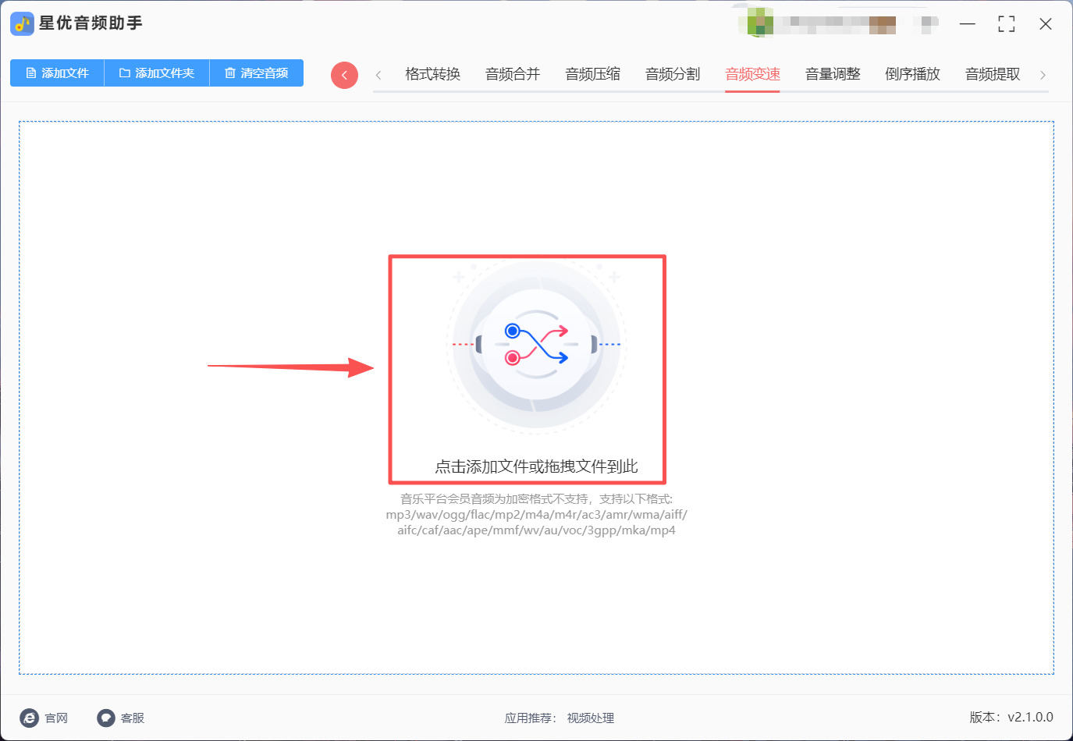Open 客服 customer service chat
The width and height of the screenshot is (1073, 741).
tap(121, 718)
